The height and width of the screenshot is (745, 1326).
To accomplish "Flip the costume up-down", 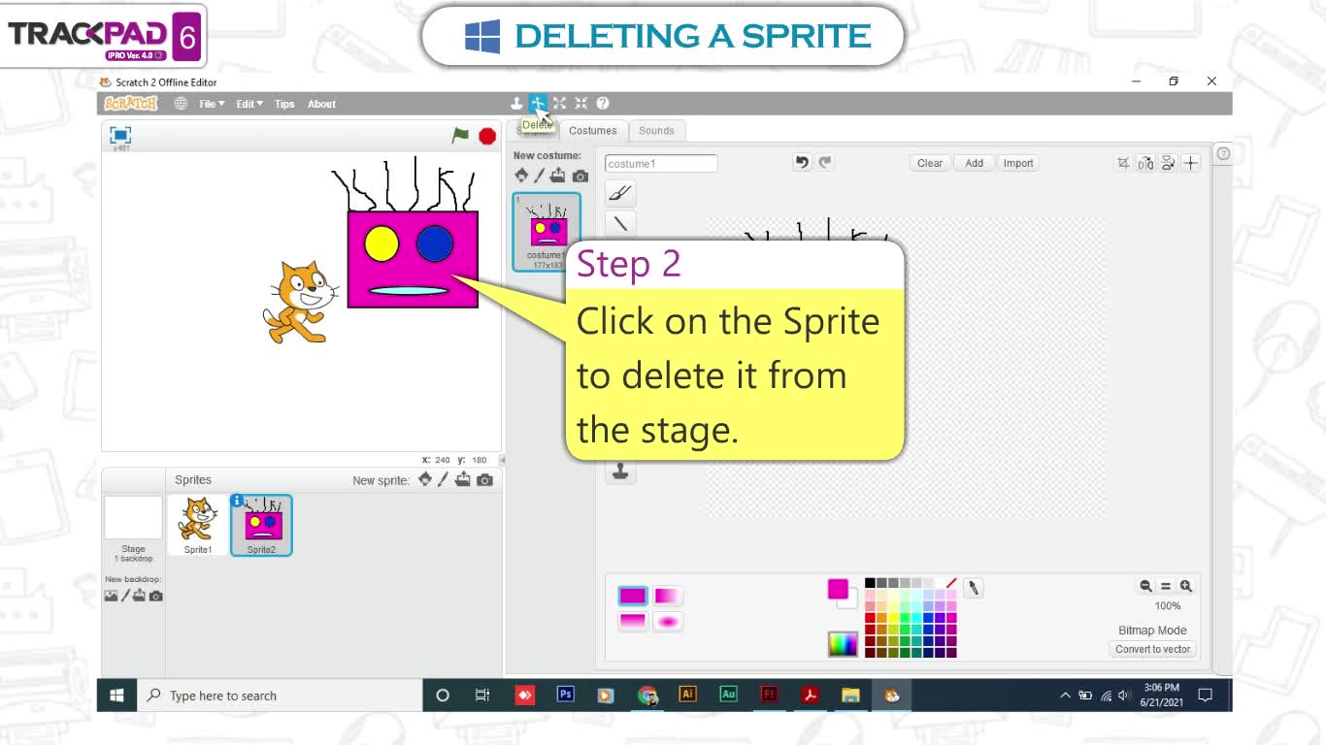I will [1168, 163].
